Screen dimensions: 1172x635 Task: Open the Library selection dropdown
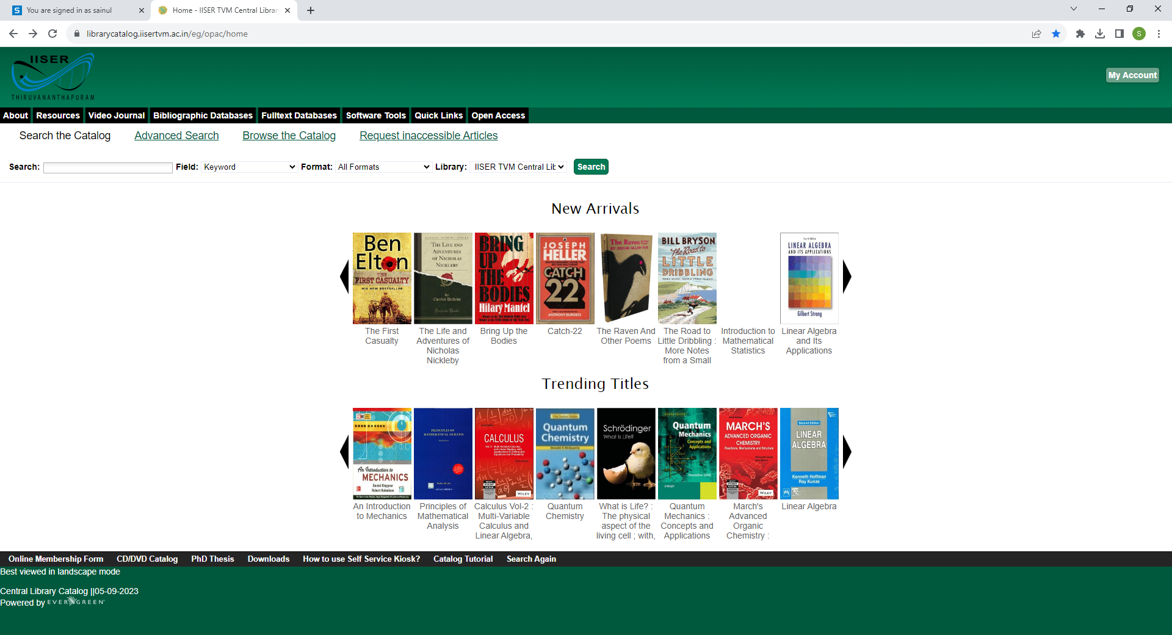coord(517,167)
